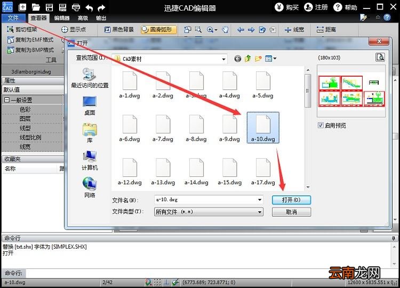The height and width of the screenshot is (288, 400).
Task: Create new folder icon in dialog
Action: (x=258, y=59)
